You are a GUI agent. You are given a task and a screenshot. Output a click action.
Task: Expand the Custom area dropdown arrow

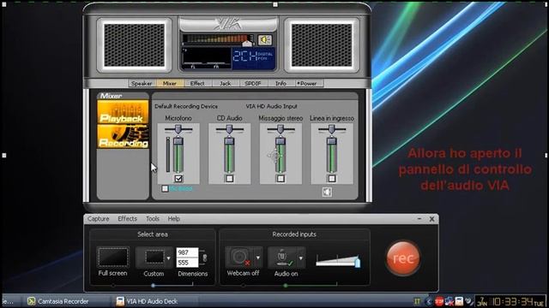tap(168, 258)
